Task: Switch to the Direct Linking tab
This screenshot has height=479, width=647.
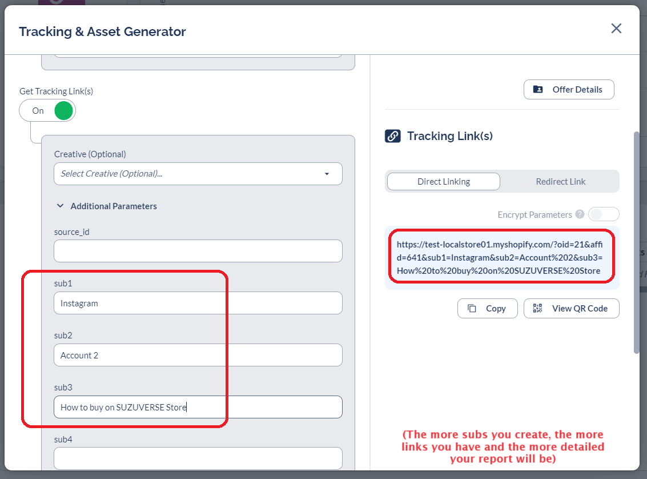Action: 444,182
